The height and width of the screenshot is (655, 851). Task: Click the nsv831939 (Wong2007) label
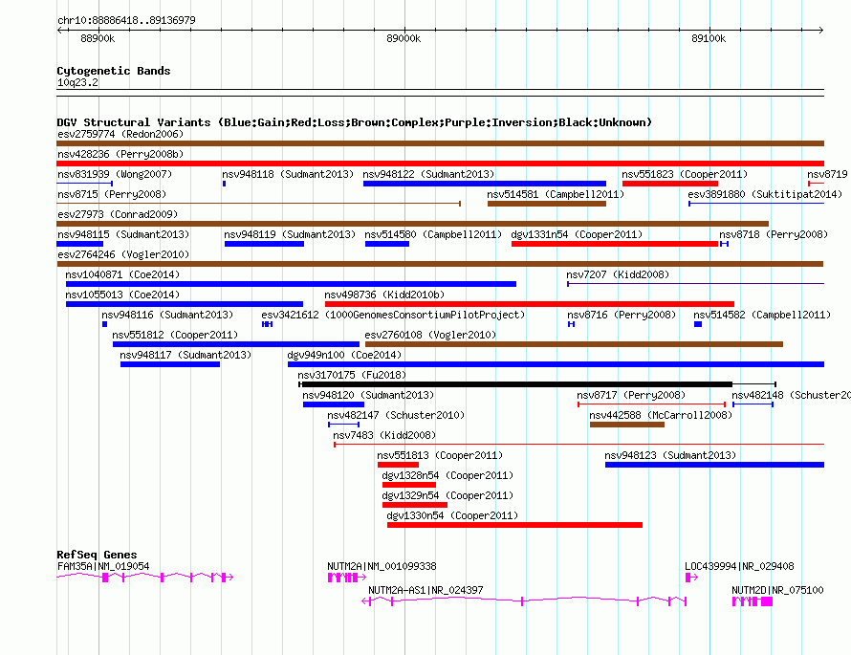[115, 174]
